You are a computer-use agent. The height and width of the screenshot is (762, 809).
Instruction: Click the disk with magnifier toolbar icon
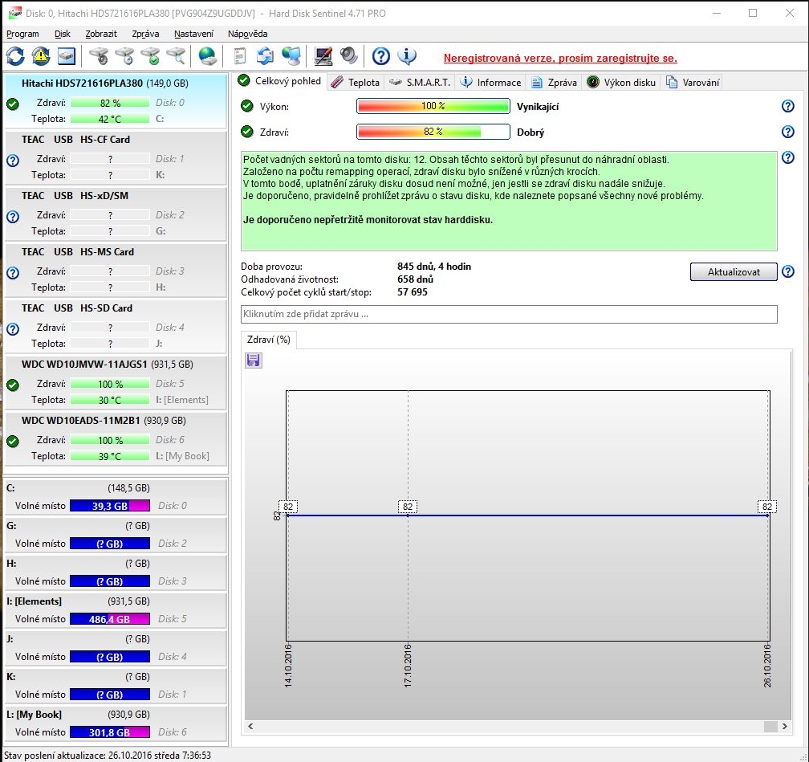click(x=175, y=56)
